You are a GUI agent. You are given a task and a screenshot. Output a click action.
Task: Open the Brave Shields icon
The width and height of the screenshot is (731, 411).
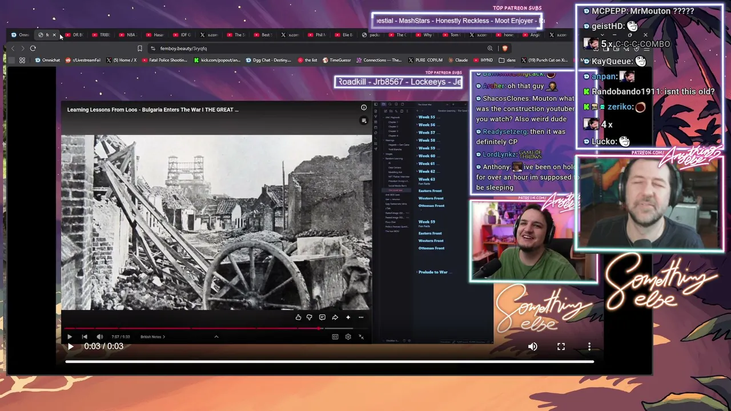click(x=505, y=49)
